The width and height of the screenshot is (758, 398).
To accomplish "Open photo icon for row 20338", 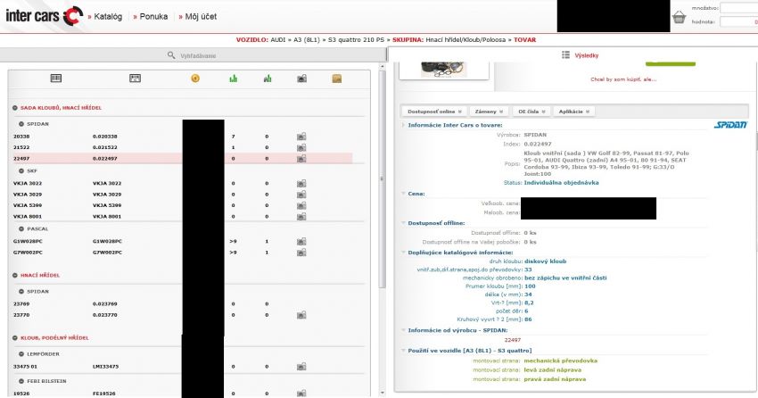I will pyautogui.click(x=301, y=137).
